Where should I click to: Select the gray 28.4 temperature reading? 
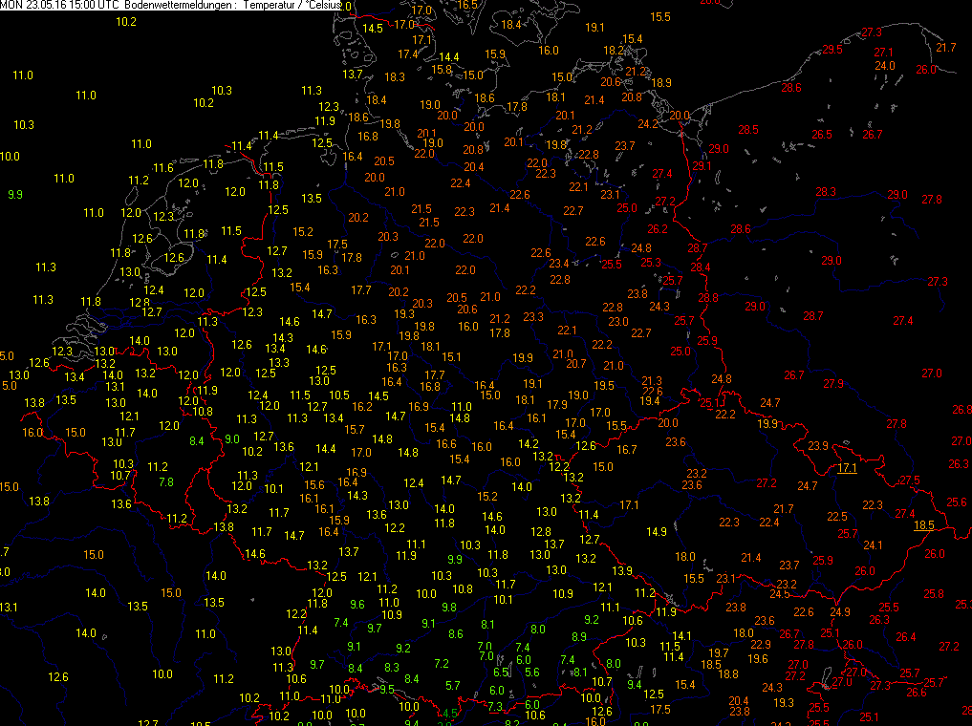[701, 267]
